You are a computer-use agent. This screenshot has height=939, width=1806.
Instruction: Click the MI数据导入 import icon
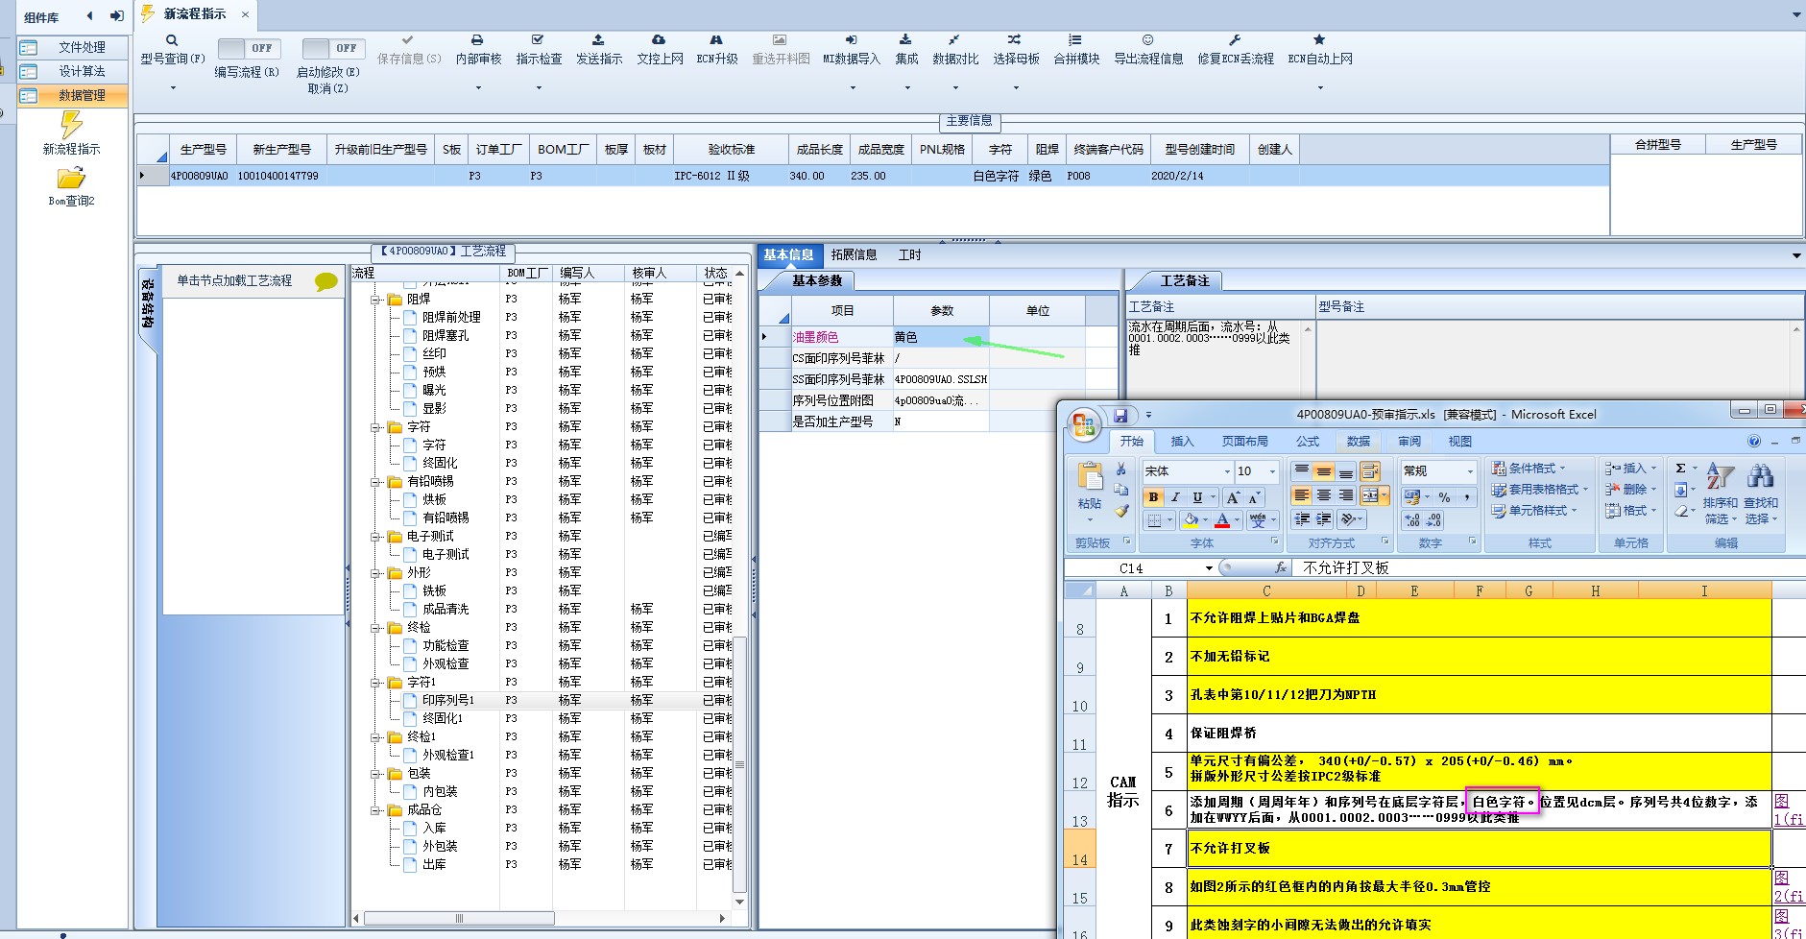[x=851, y=40]
